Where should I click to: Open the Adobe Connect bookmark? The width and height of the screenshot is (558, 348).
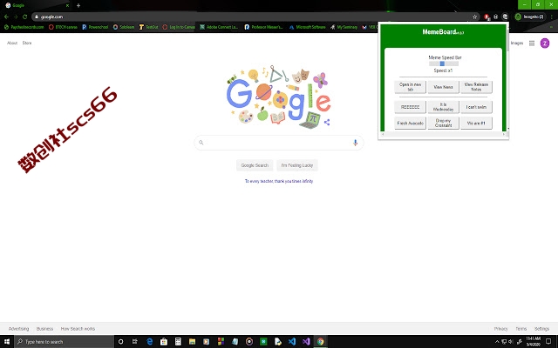tap(219, 27)
